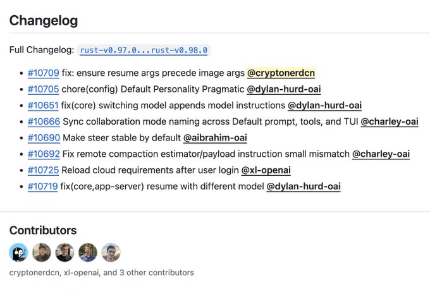Open pull request #10692
430x291 pixels.
(44, 154)
